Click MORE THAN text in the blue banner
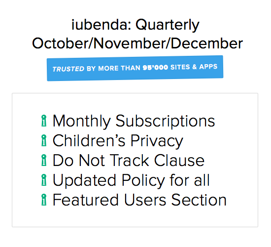 click(119, 68)
